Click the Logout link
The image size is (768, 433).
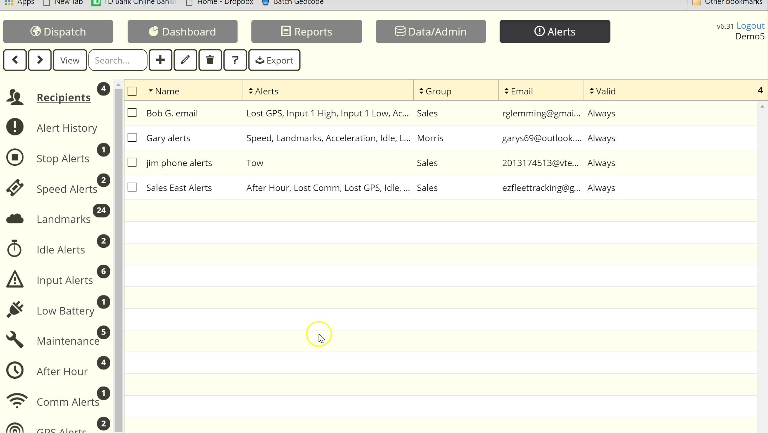coord(750,25)
